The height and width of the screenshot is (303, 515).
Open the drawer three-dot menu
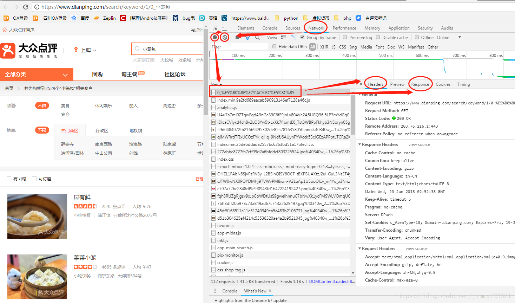(215, 291)
